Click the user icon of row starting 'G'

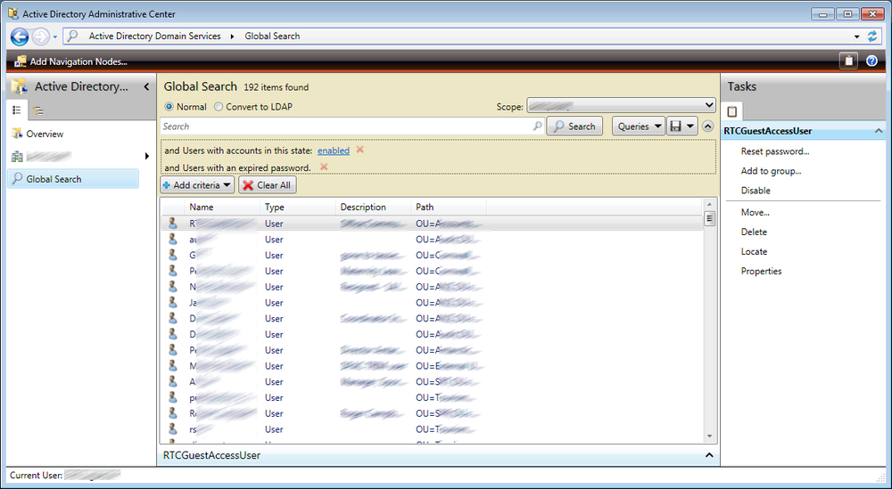tap(172, 255)
